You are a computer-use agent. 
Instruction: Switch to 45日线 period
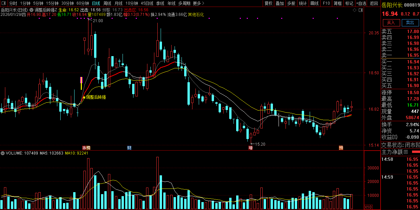coord(147,3)
